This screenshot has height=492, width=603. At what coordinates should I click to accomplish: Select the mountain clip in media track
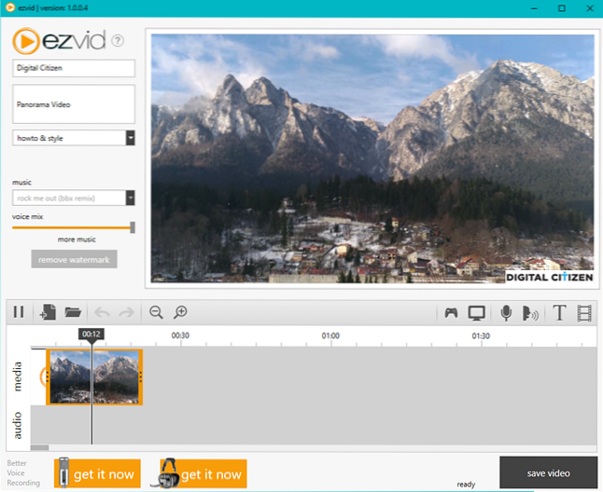(93, 376)
